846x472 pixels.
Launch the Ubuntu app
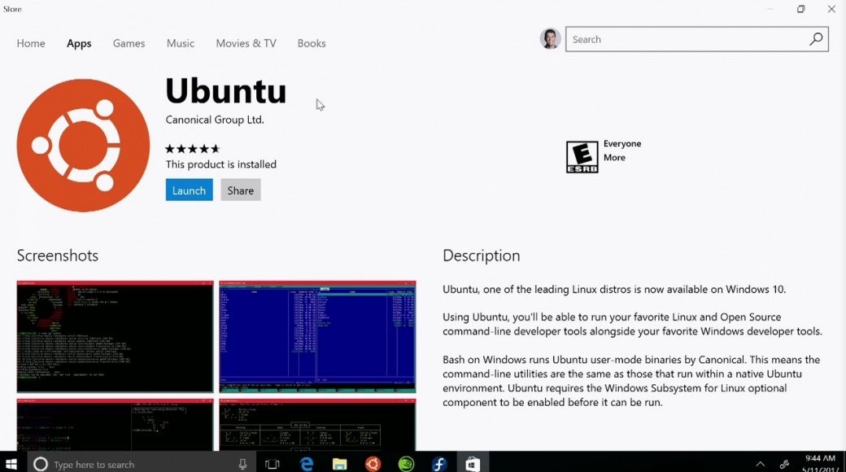[189, 190]
